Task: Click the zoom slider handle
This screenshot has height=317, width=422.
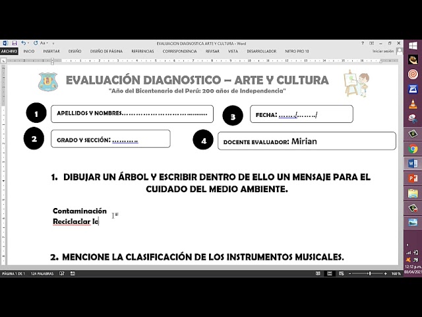Action: click(370, 273)
